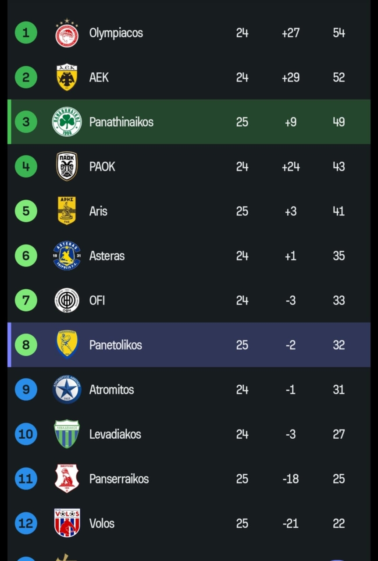Open the Olympiacos team page link
378x561 pixels.
[116, 32]
